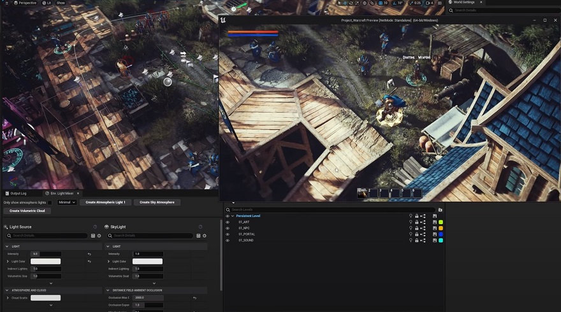
Task: Hide the 01_NPC level
Action: pyautogui.click(x=228, y=229)
